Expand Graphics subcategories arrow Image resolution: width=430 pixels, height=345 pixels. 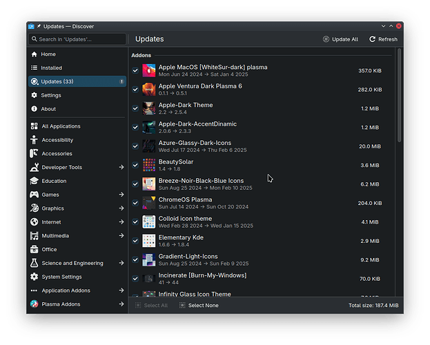click(121, 208)
